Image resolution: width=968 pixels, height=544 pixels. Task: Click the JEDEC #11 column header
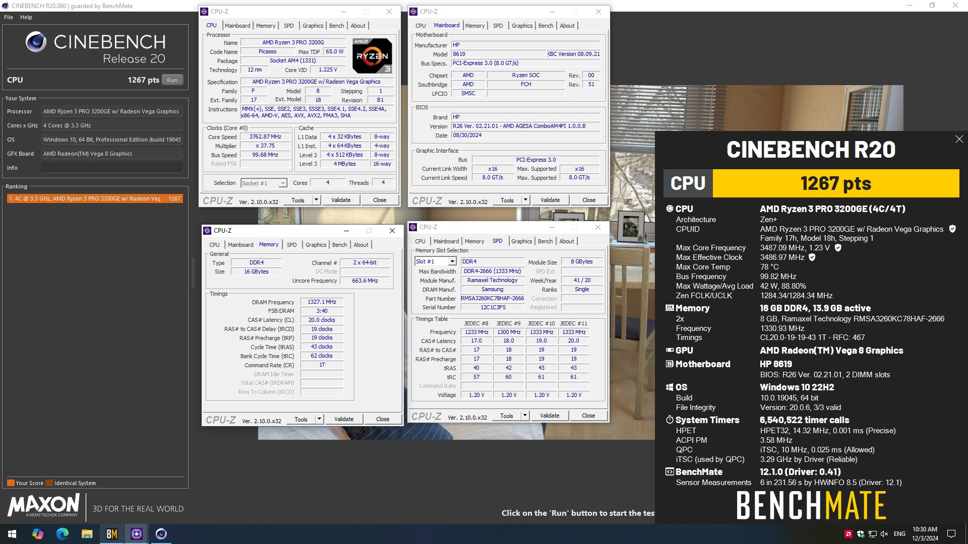click(x=574, y=323)
